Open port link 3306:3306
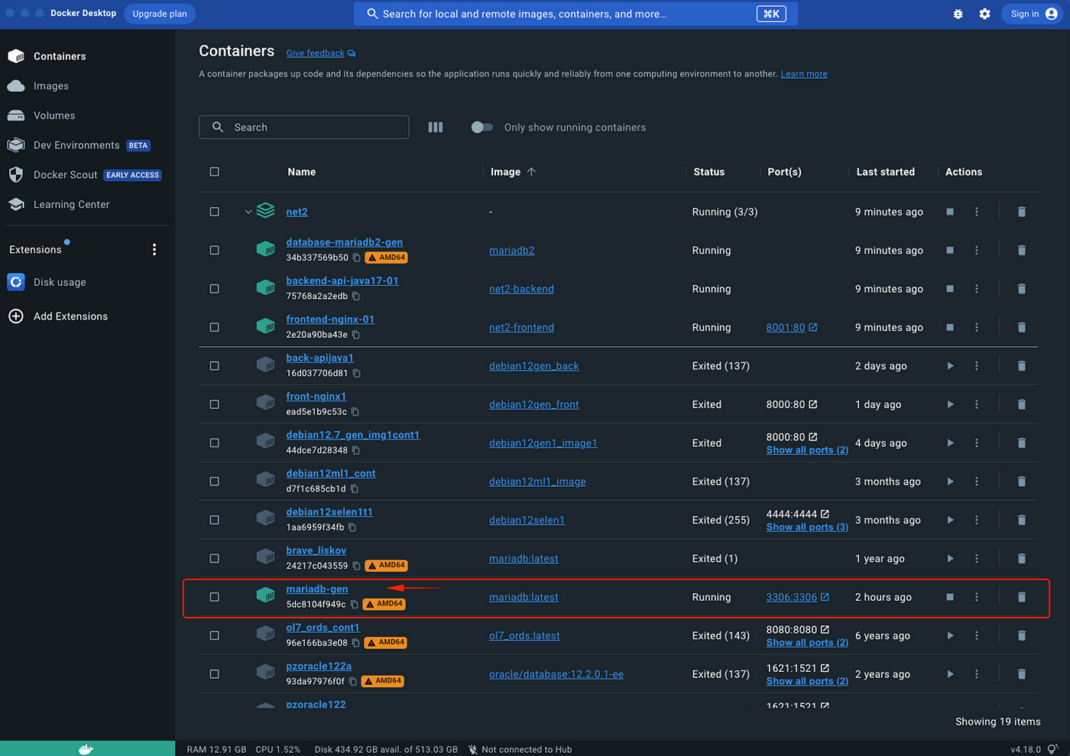 [792, 597]
